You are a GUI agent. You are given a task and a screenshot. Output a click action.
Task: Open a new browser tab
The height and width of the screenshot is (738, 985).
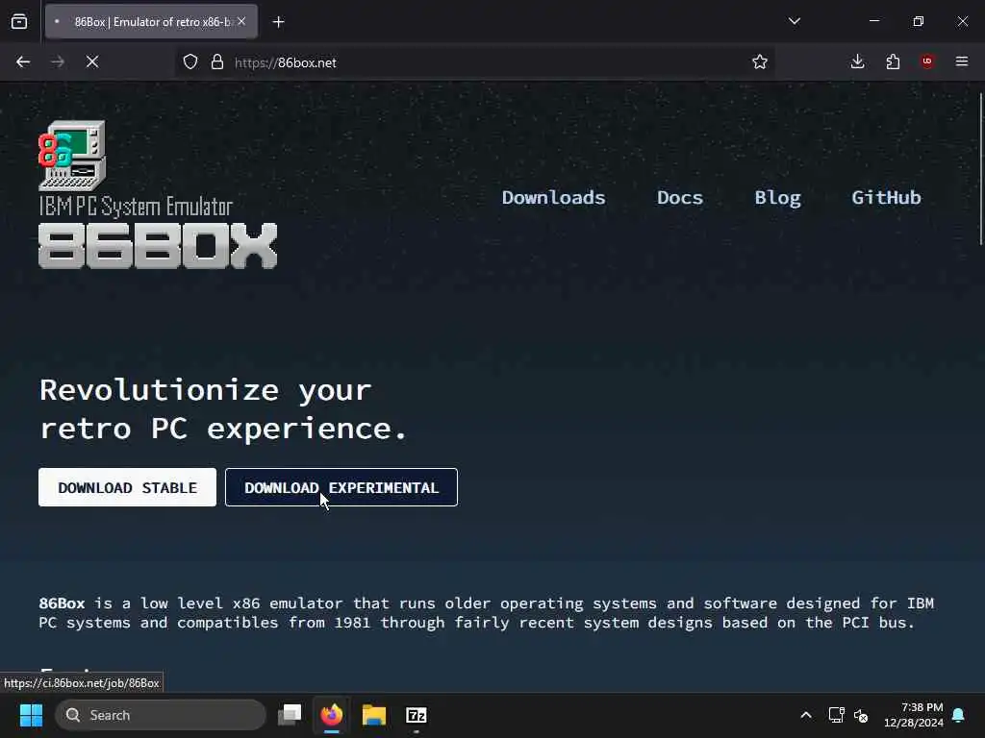click(x=278, y=22)
